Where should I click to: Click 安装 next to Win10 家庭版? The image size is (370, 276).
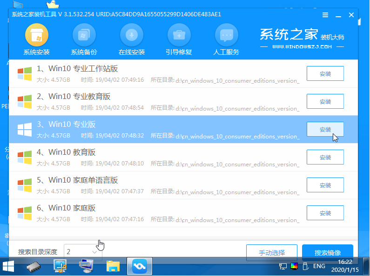[325, 213]
